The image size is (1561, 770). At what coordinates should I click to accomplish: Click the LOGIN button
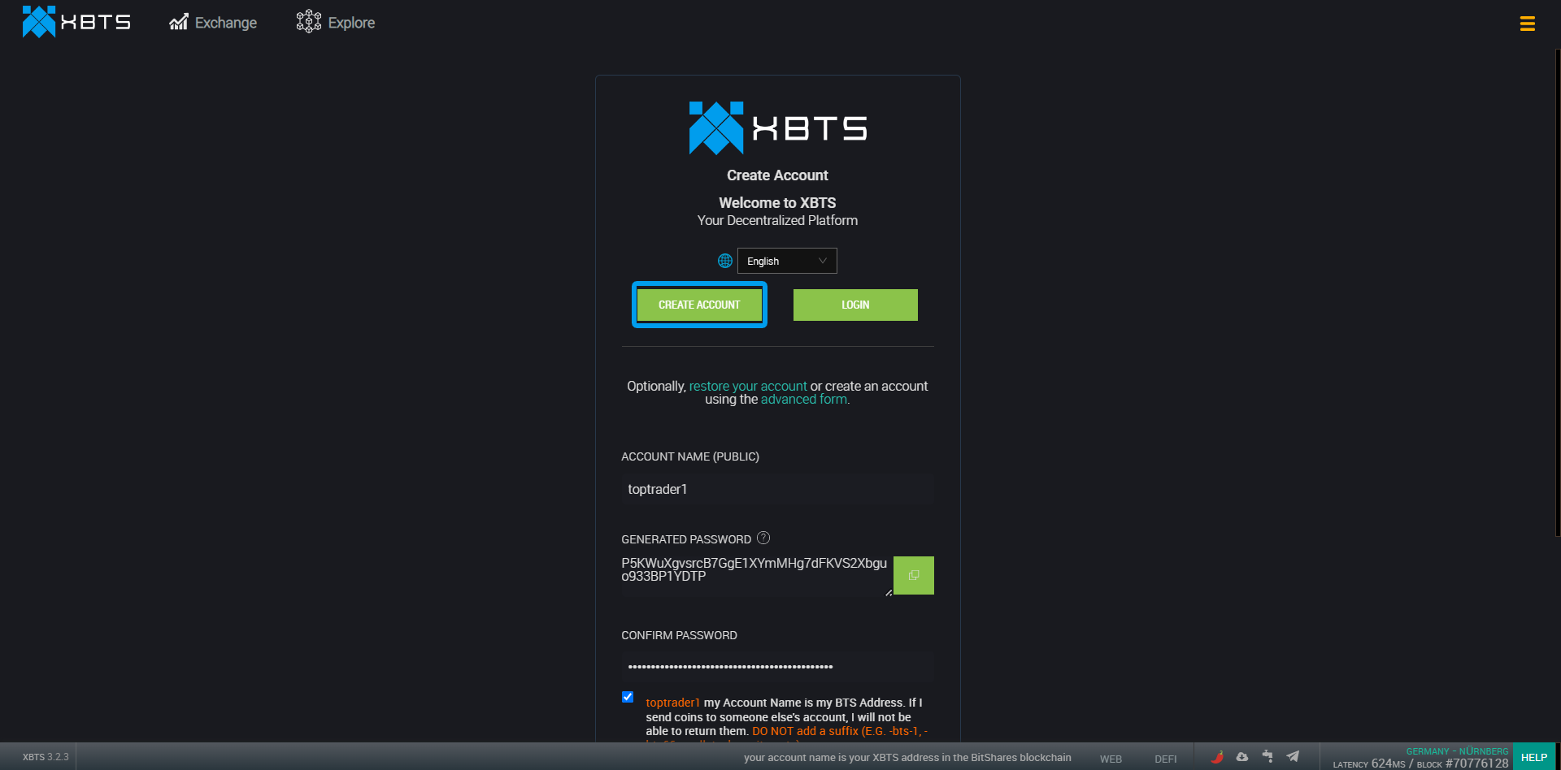pyautogui.click(x=855, y=305)
